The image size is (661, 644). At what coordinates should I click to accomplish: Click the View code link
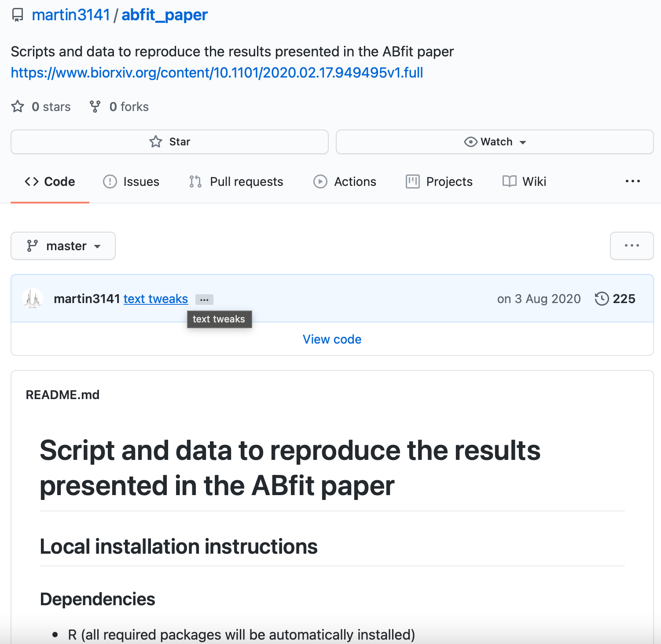(332, 339)
